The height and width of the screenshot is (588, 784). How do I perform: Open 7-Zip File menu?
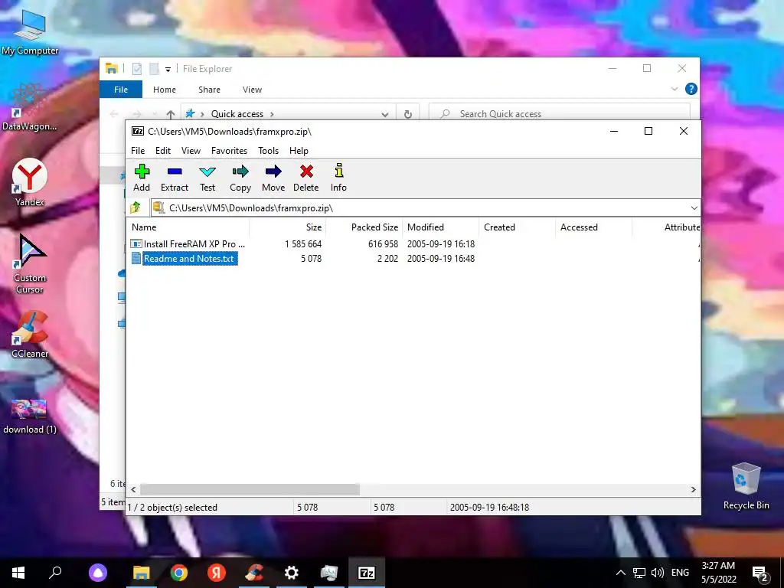pos(138,151)
